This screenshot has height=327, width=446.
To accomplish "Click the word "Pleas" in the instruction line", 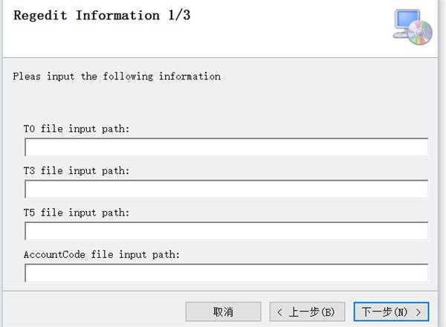I will coord(27,76).
